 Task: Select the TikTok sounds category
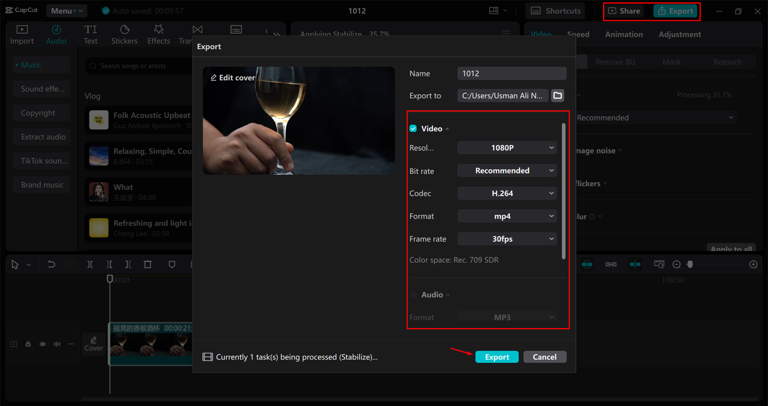pos(41,161)
